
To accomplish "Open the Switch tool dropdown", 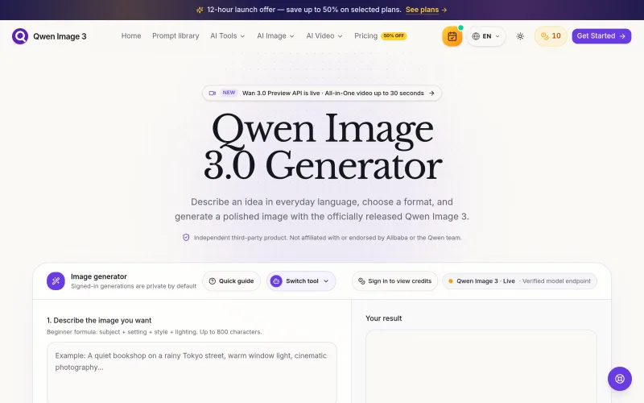I will point(301,281).
